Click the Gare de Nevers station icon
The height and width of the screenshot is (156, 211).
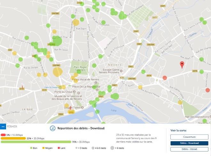pos(63,87)
